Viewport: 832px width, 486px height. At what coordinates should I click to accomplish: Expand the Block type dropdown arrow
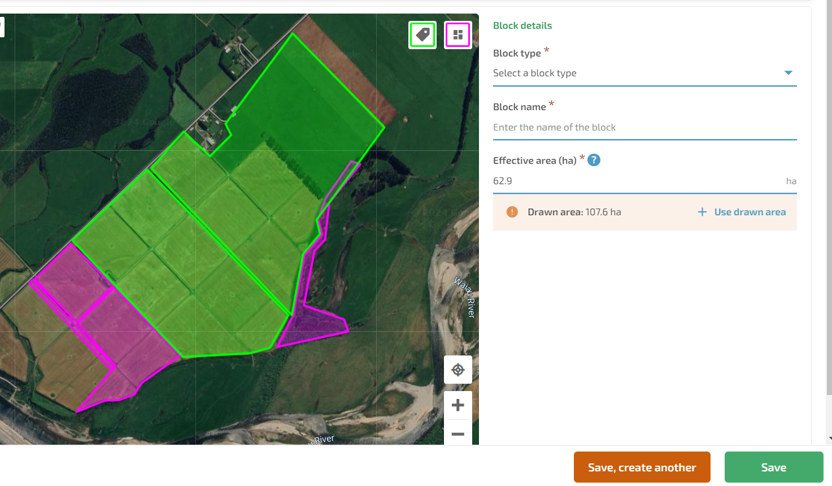[789, 73]
